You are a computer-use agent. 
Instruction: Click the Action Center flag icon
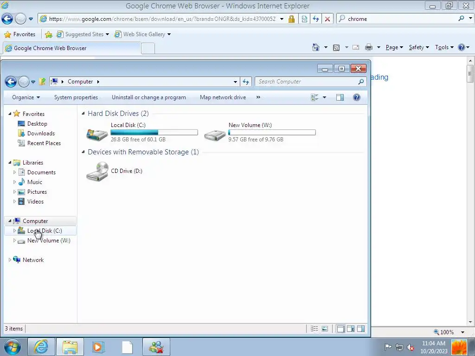(388, 347)
